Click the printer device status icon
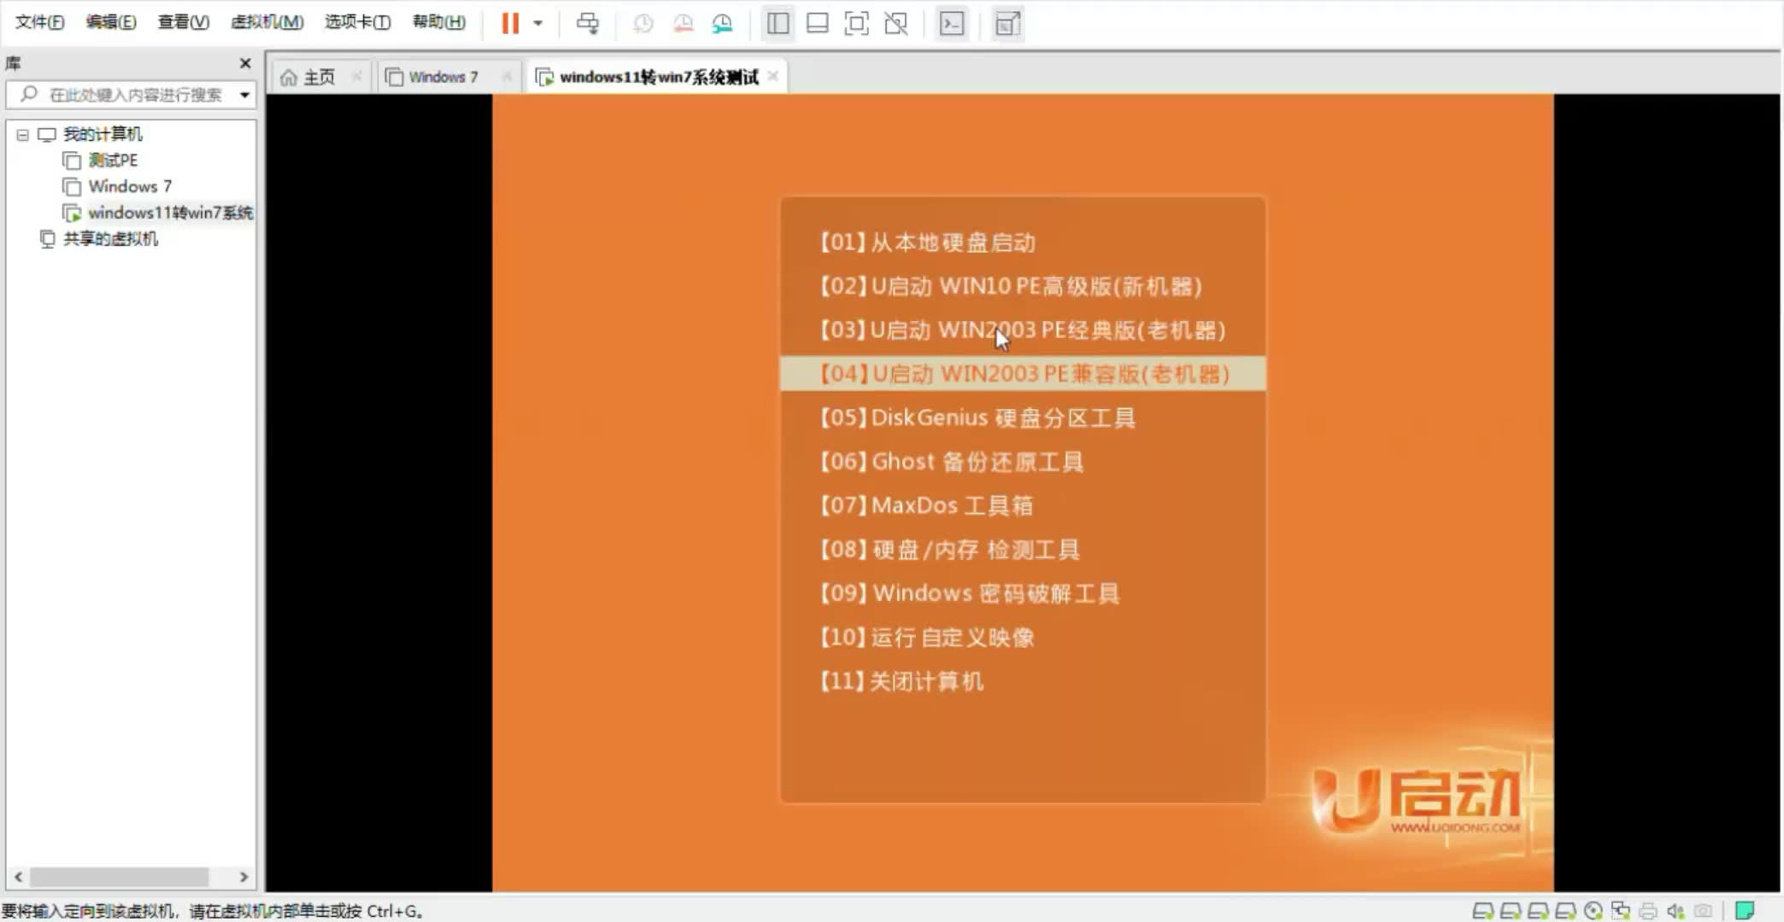This screenshot has height=922, width=1784. 1647,911
